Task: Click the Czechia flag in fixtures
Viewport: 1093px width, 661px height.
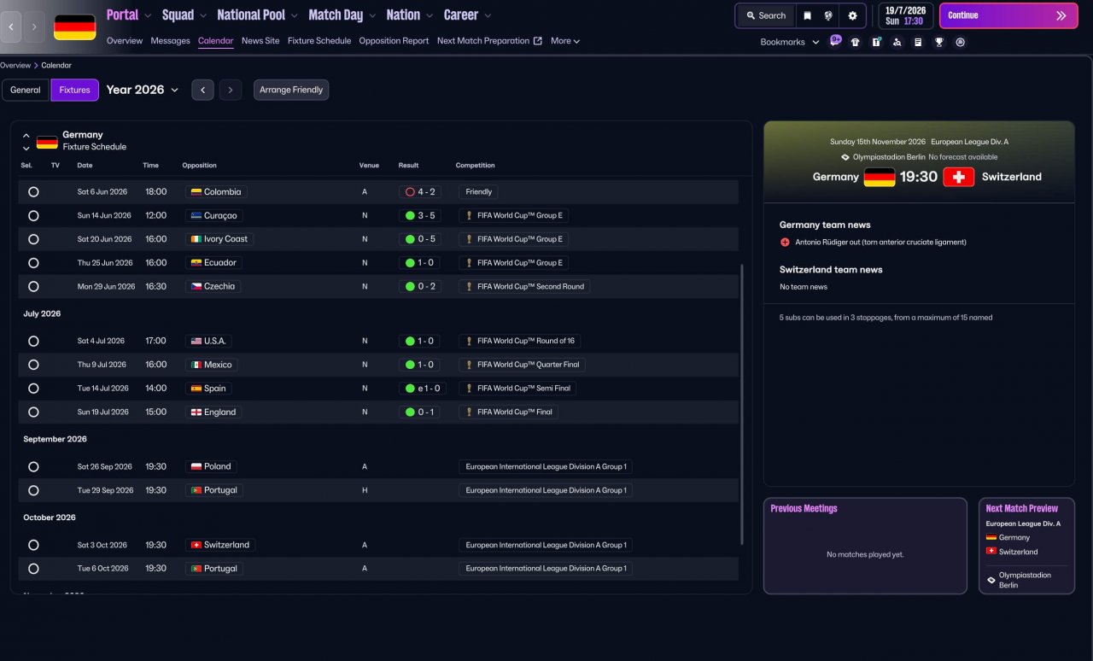Action: point(196,287)
